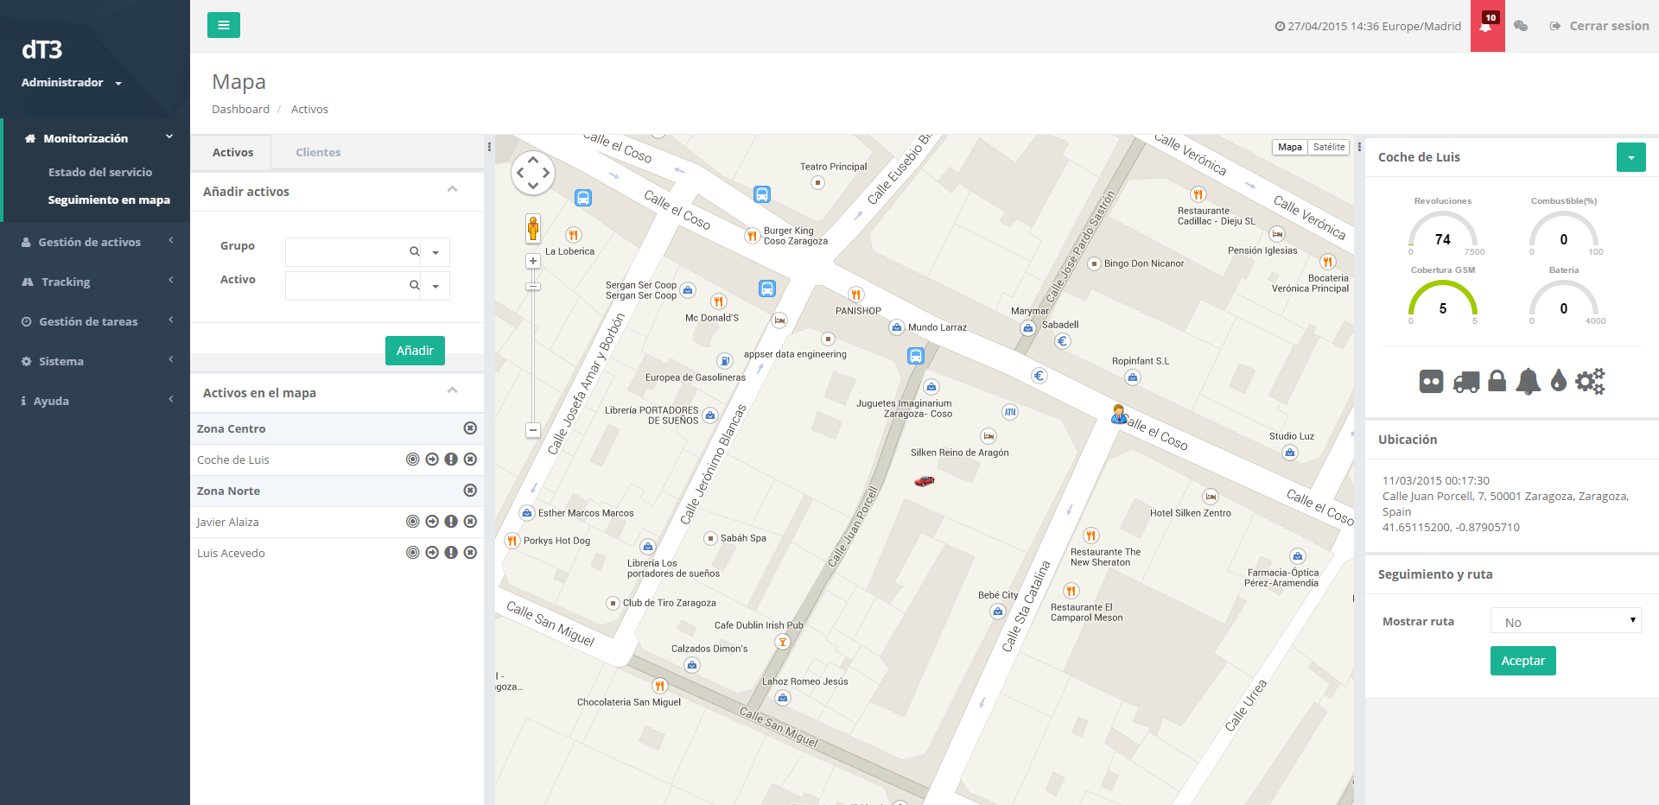Click the Aceptar button
1659x805 pixels.
(1522, 661)
